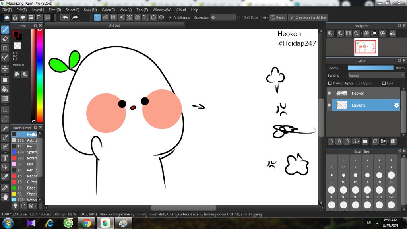Delete layer using trash icon
The image size is (407, 229).
[393, 141]
